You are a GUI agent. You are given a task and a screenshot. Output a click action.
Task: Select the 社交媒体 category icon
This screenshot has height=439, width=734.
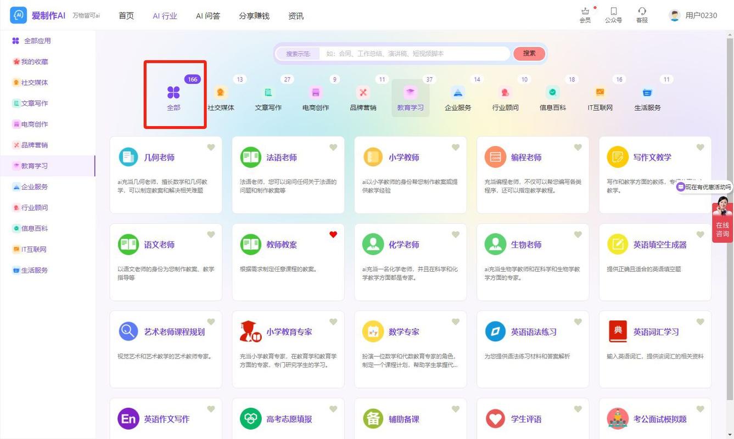click(x=221, y=92)
